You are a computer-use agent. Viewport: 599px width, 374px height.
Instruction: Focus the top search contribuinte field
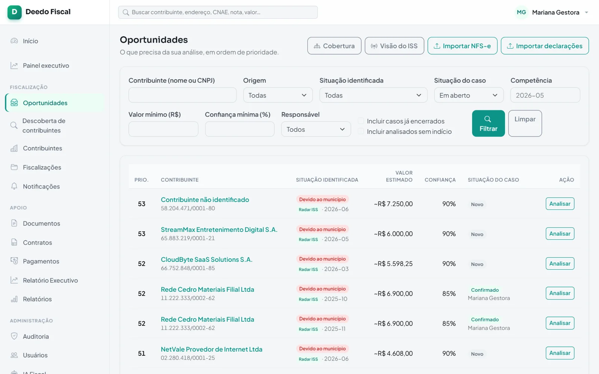pos(218,12)
